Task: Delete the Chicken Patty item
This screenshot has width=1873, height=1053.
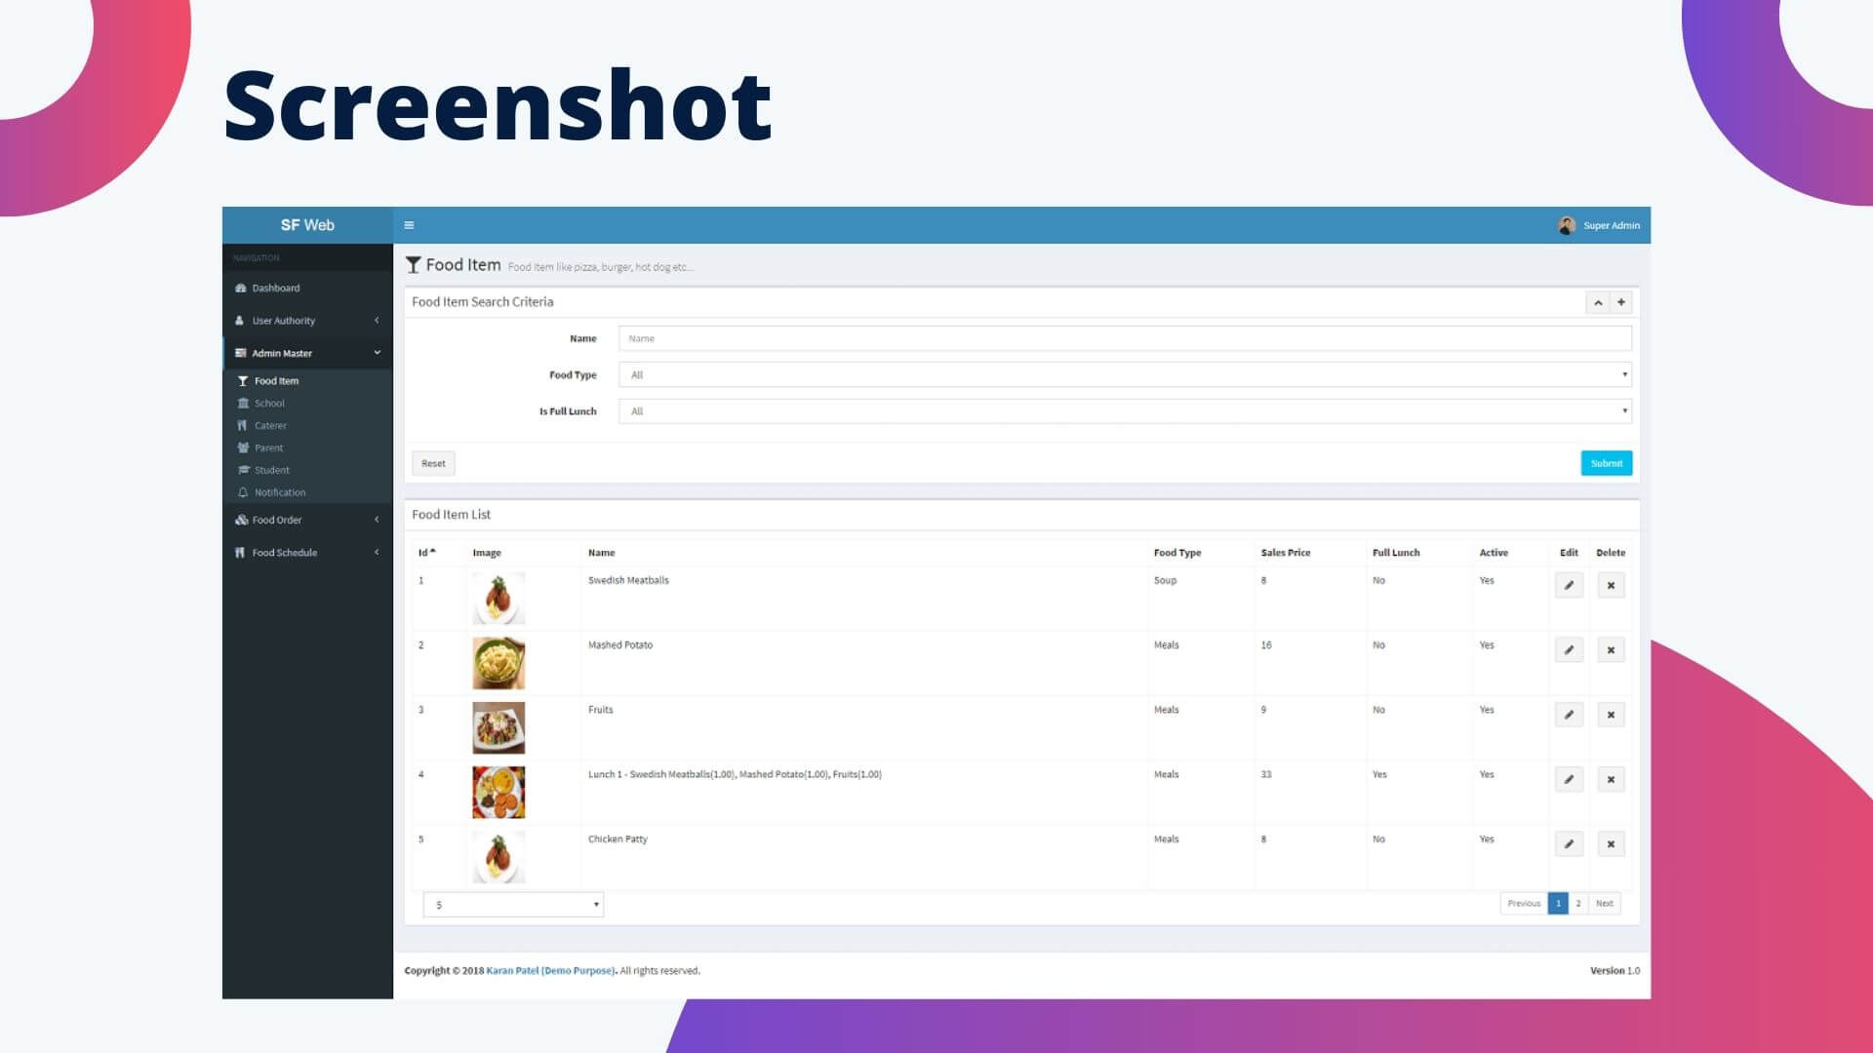Action: 1611,844
